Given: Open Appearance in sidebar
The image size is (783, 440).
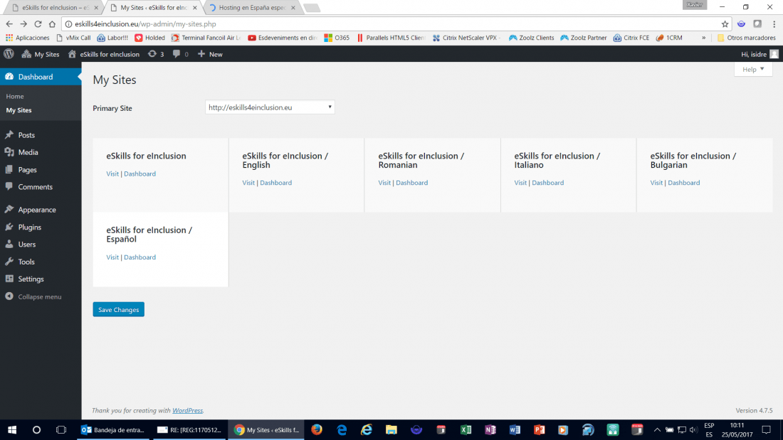Looking at the screenshot, I should [x=41, y=210].
